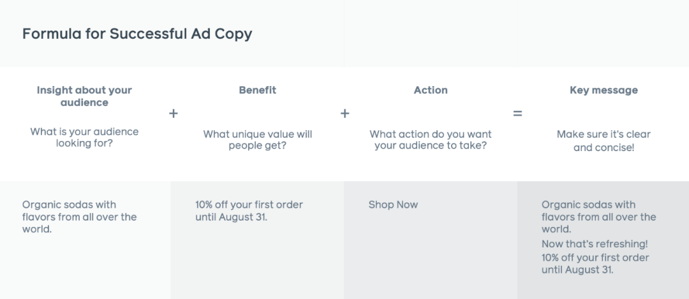Click the empty area below Benefit example text

(258, 263)
